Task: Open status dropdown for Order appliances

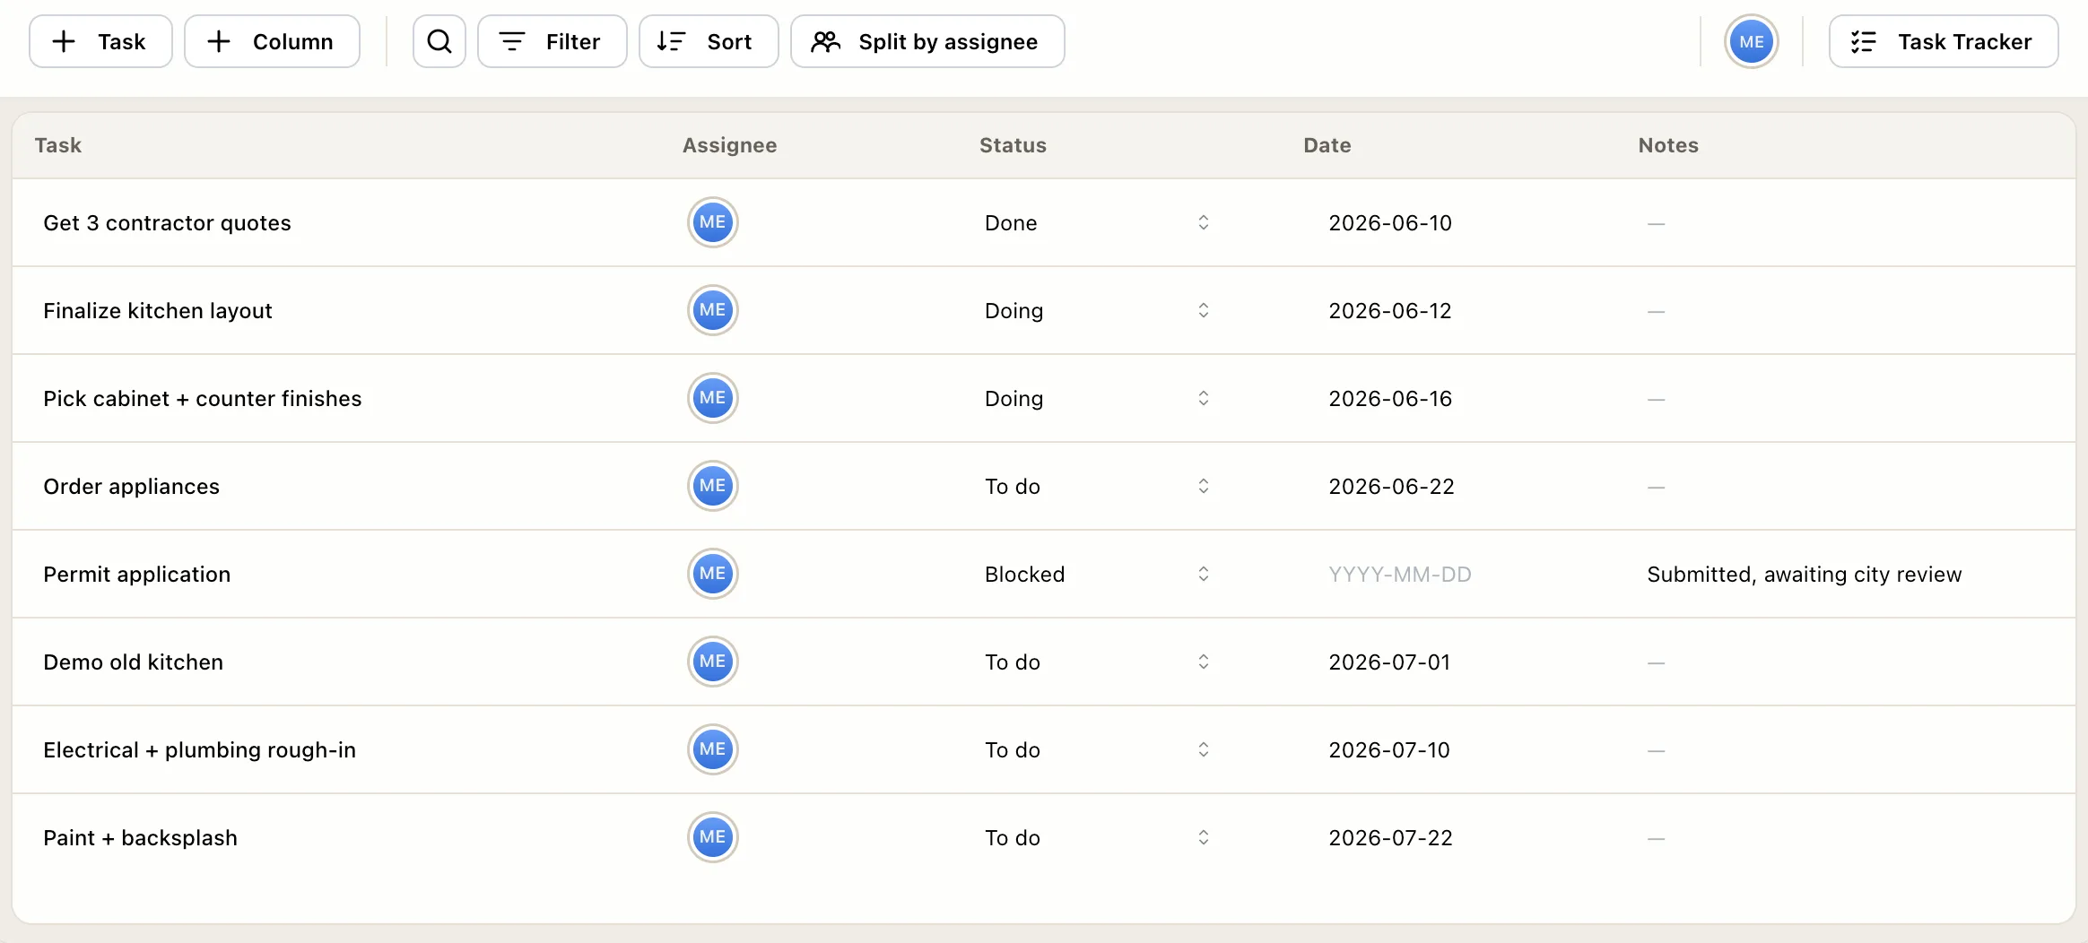Action: coord(1098,486)
